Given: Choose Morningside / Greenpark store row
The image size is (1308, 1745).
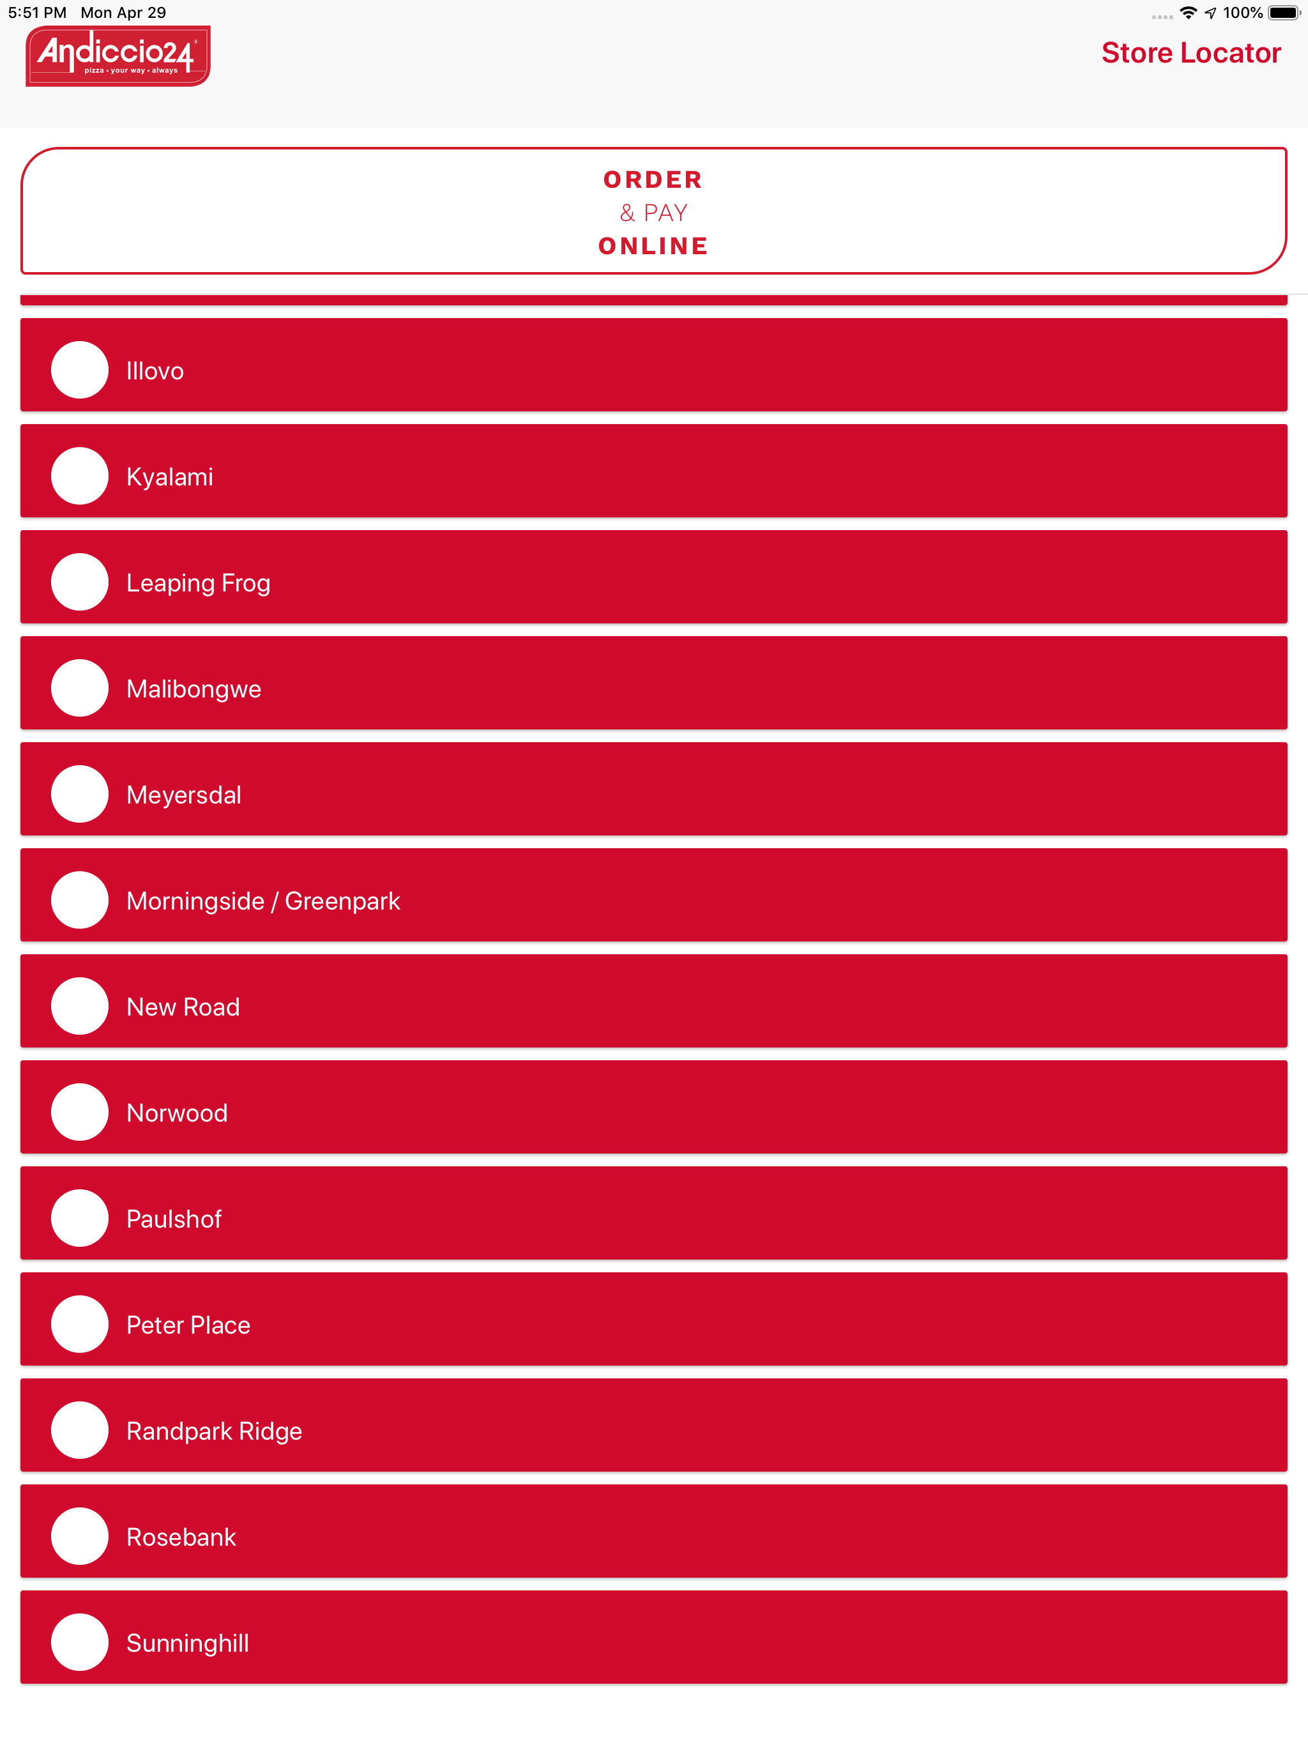Looking at the screenshot, I should 653,895.
